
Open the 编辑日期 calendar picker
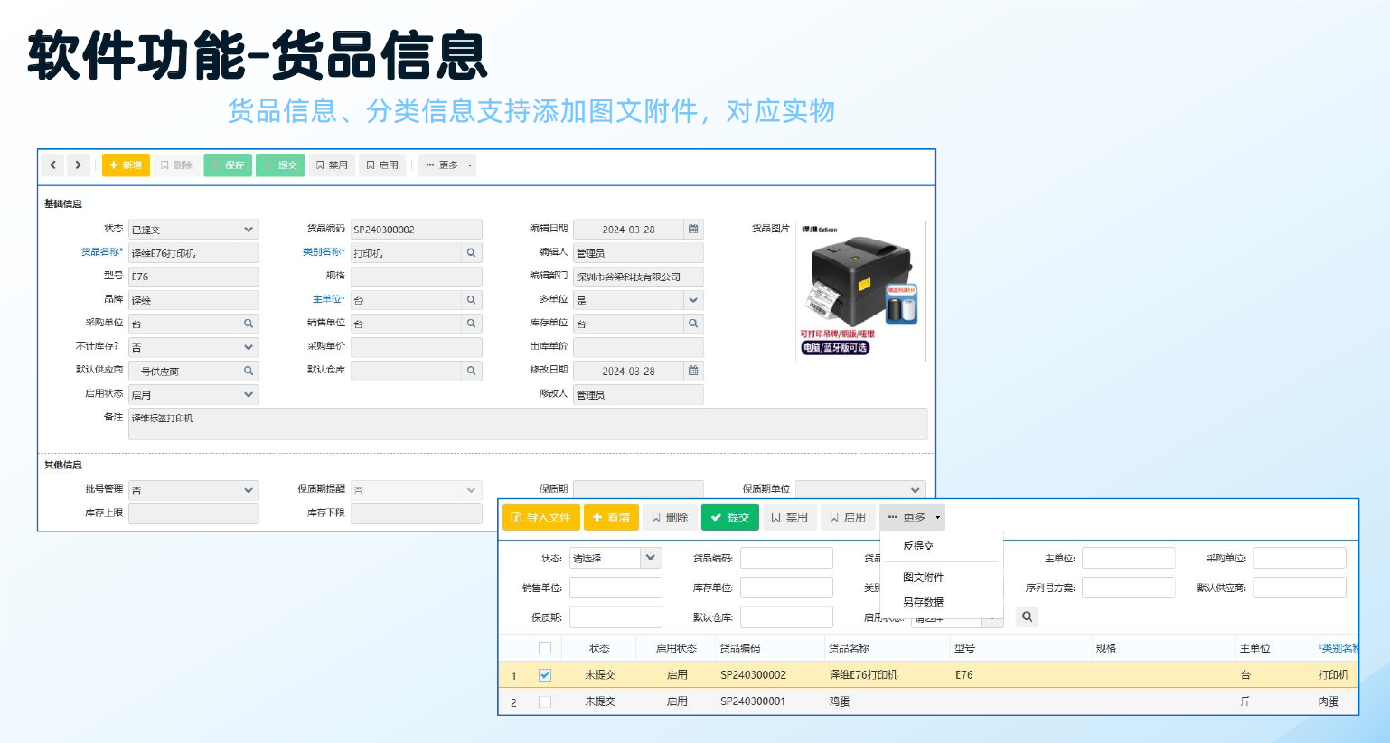coord(693,230)
